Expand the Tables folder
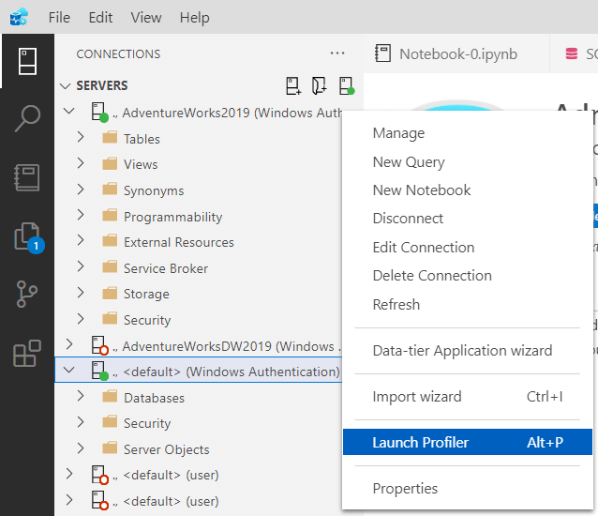 [81, 138]
